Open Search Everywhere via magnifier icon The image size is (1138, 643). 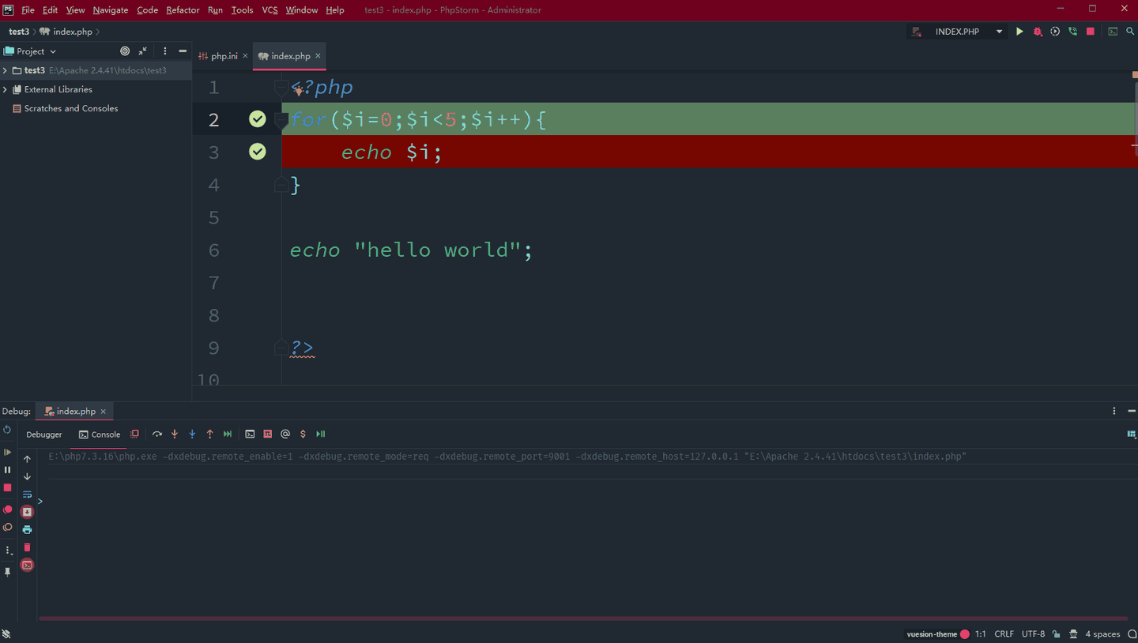1129,31
